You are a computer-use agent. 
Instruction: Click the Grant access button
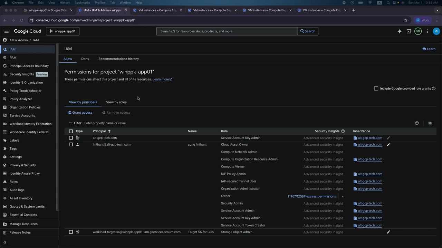pos(80,113)
